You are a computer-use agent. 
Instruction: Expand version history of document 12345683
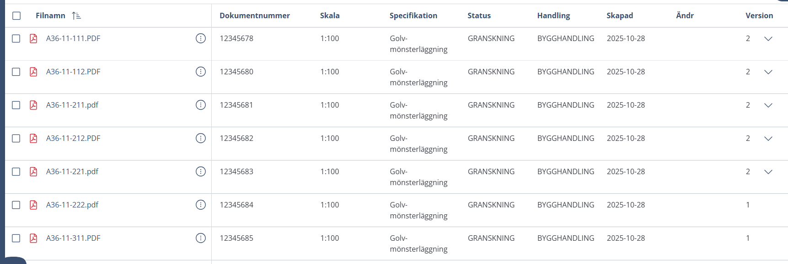coord(768,172)
